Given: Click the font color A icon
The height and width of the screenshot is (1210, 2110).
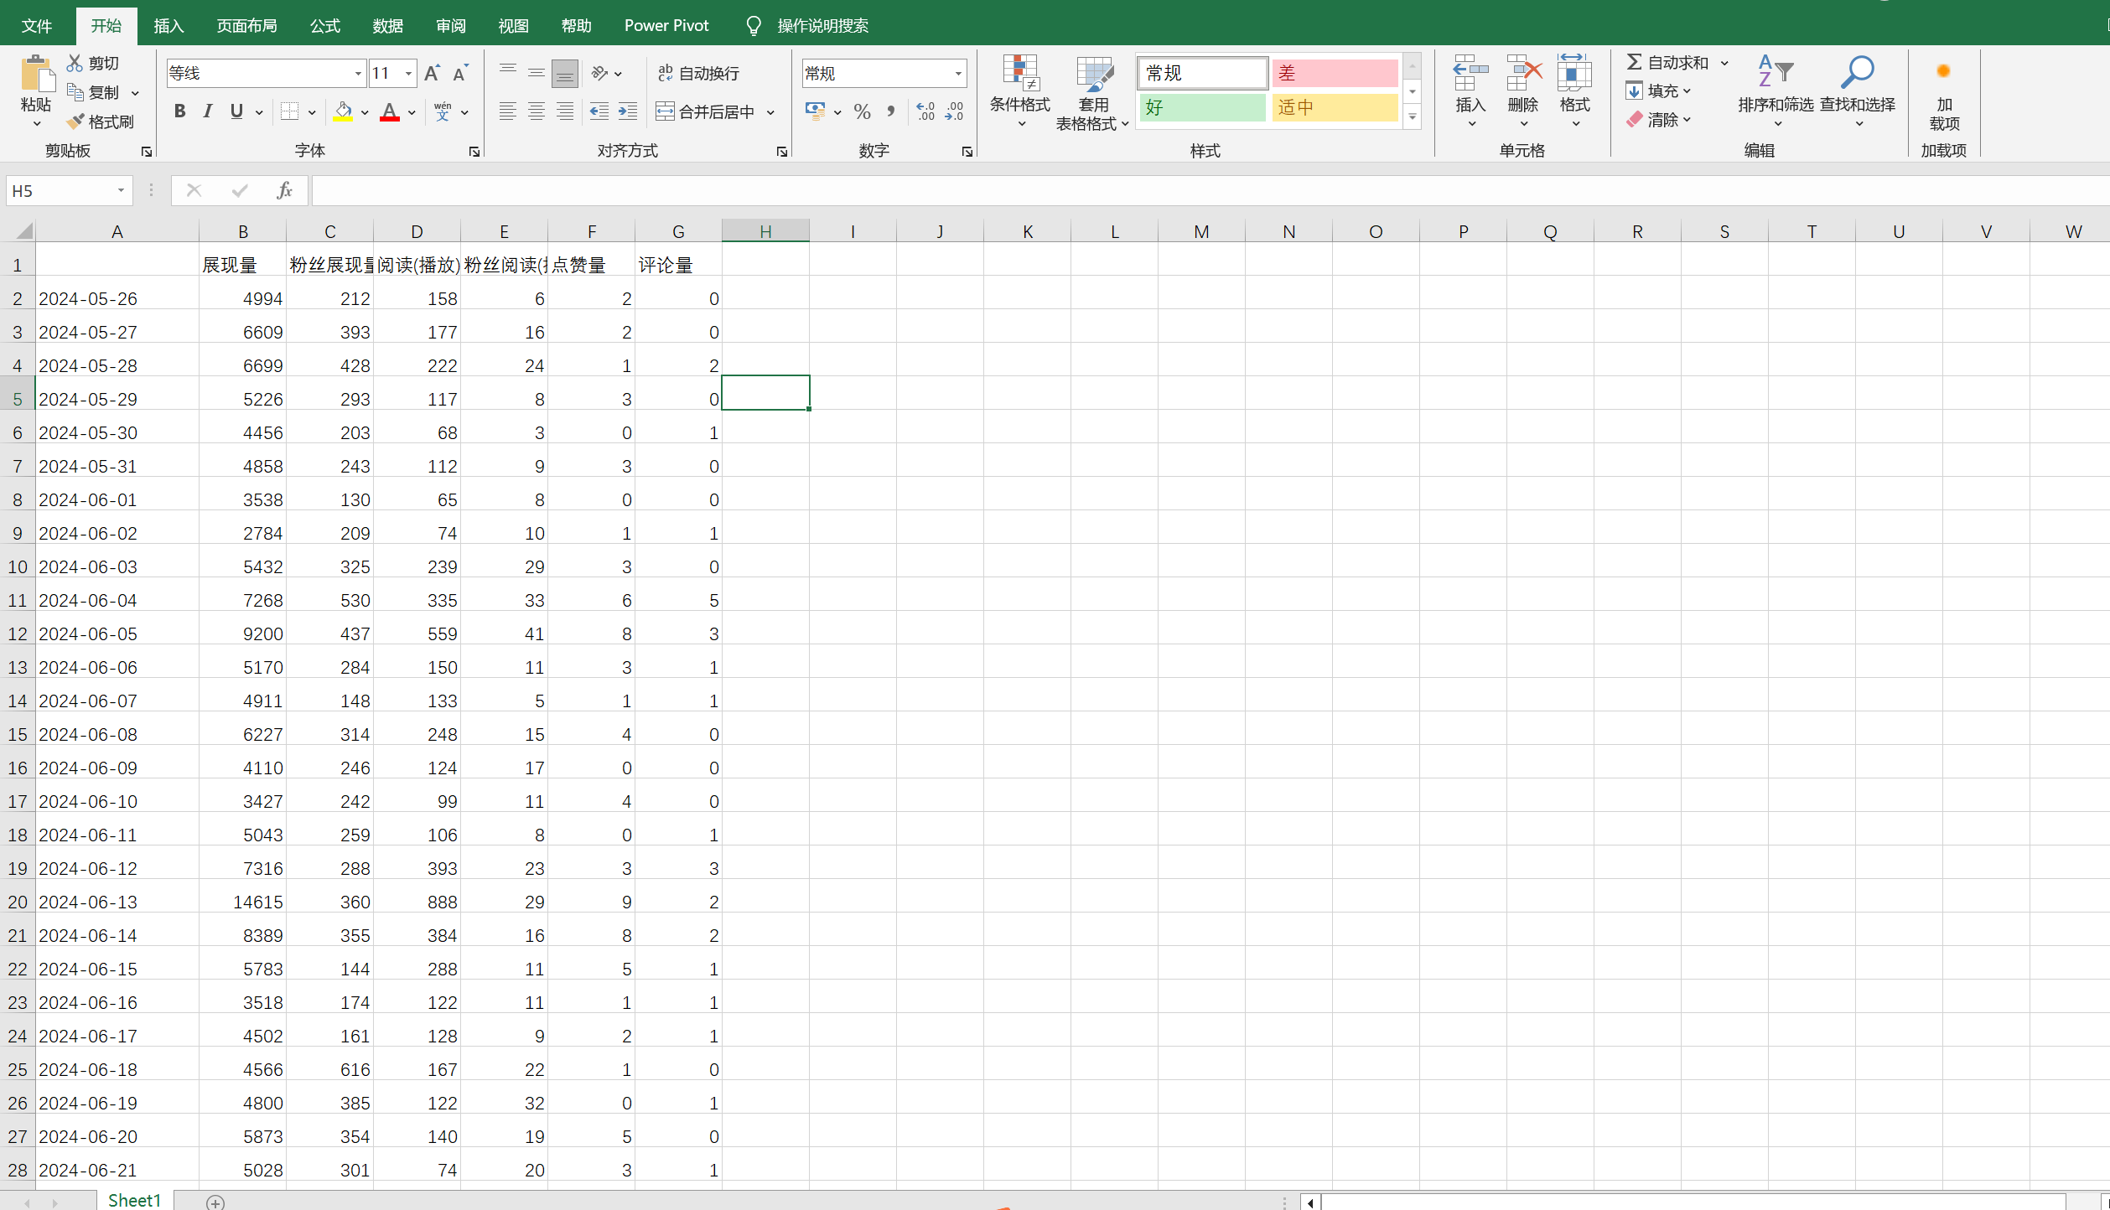Looking at the screenshot, I should pos(390,111).
